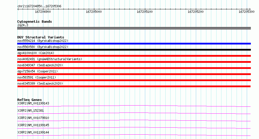The height and width of the screenshot is (139, 259).
Task: Click XIRP2|NM_152381 transcript label
Action: pos(31,111)
